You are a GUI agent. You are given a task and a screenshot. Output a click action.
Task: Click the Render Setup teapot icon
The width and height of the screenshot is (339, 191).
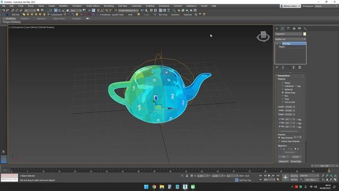pyautogui.click(x=179, y=11)
